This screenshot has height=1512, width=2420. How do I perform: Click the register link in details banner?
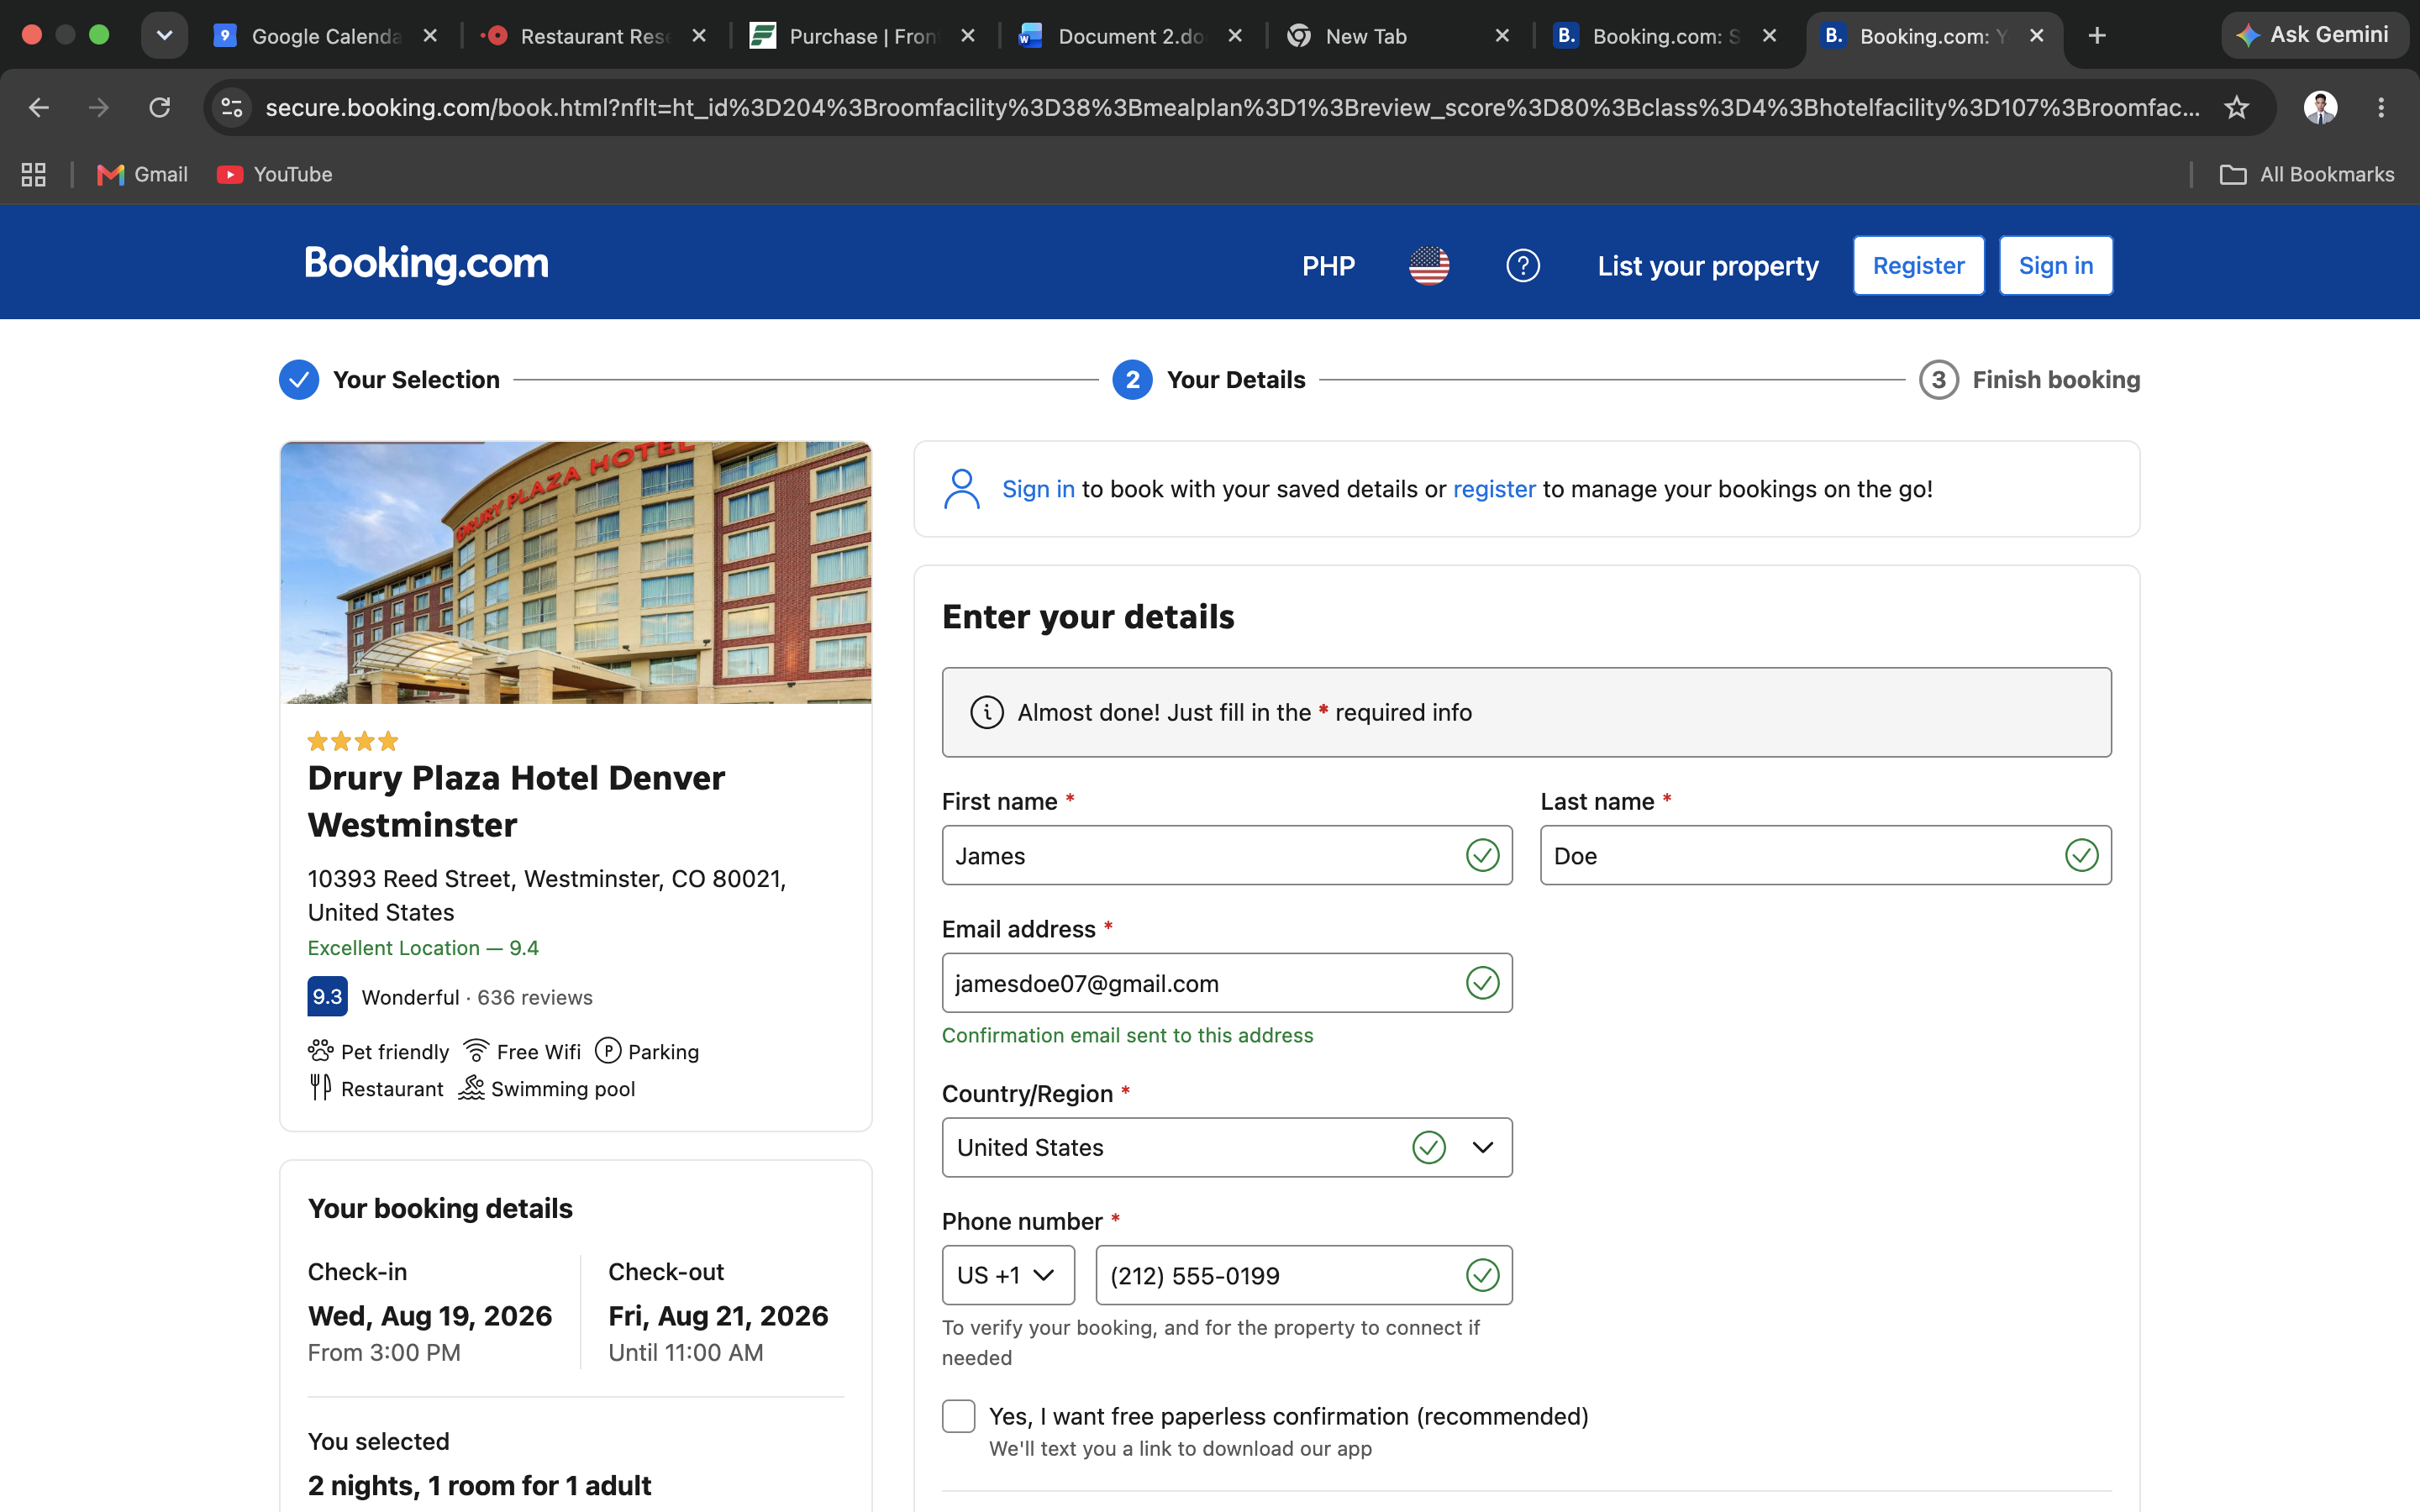tap(1494, 489)
